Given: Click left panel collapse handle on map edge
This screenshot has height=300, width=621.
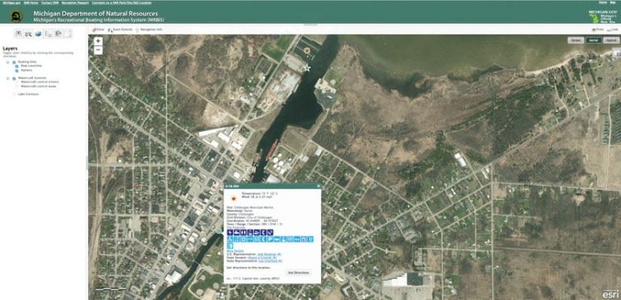Looking at the screenshot, I should pos(87,163).
